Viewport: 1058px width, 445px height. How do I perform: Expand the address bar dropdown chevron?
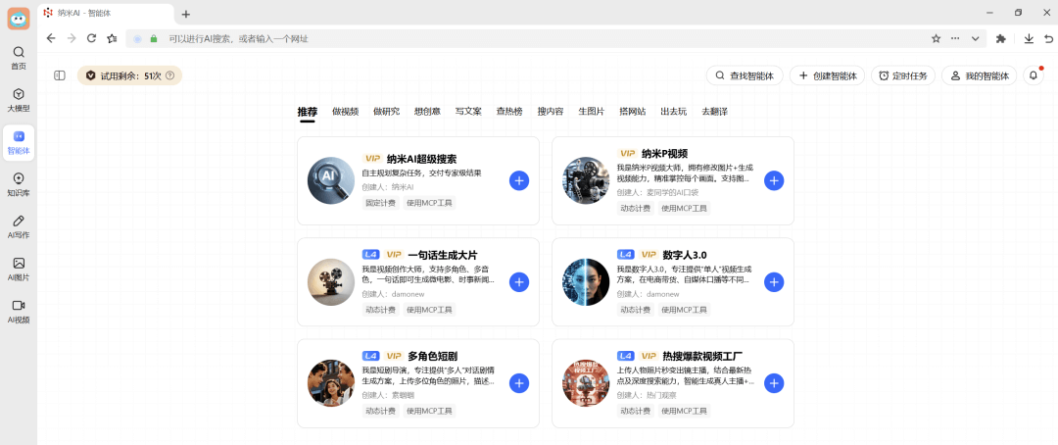click(975, 38)
